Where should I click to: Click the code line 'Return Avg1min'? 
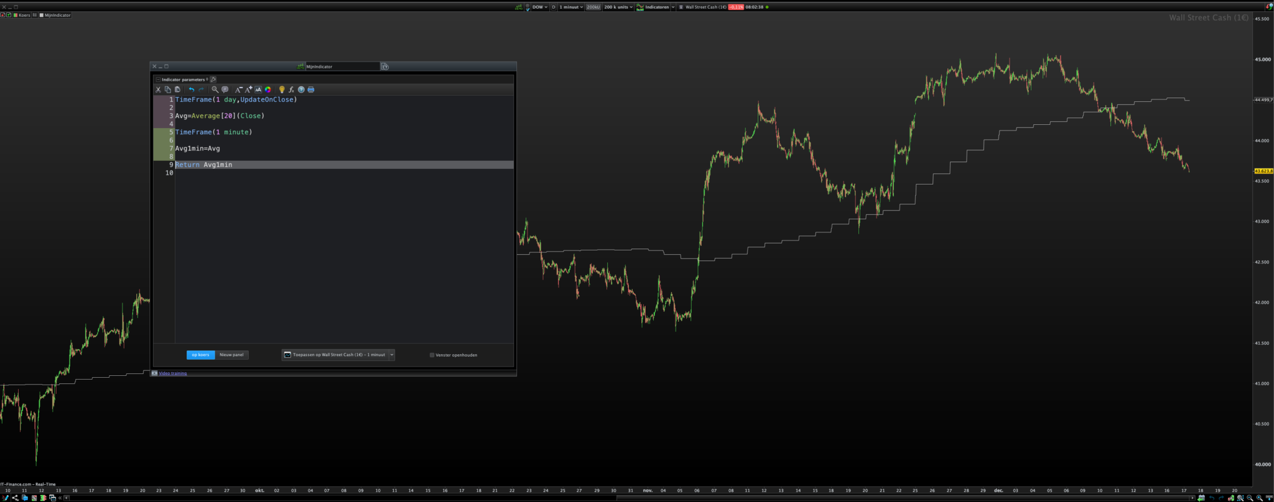tap(344, 165)
